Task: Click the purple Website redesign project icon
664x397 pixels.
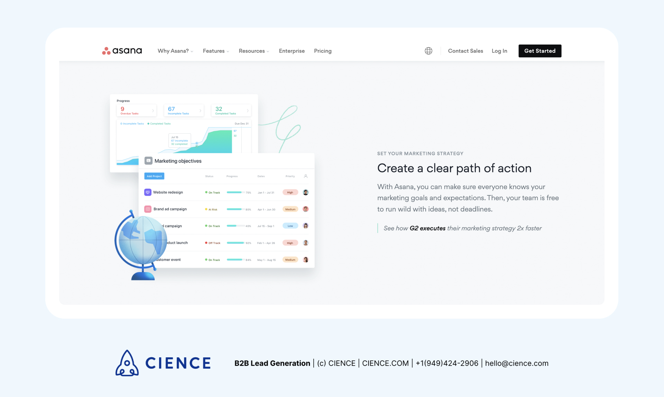Action: 148,192
